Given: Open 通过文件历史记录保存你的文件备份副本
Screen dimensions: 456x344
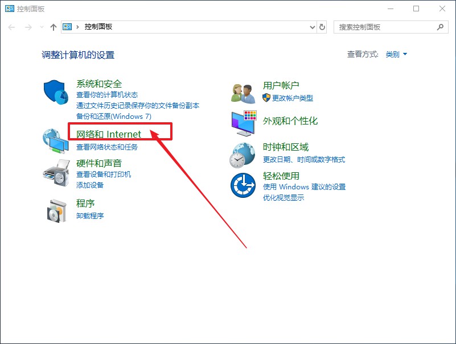Looking at the screenshot, I should coord(137,105).
